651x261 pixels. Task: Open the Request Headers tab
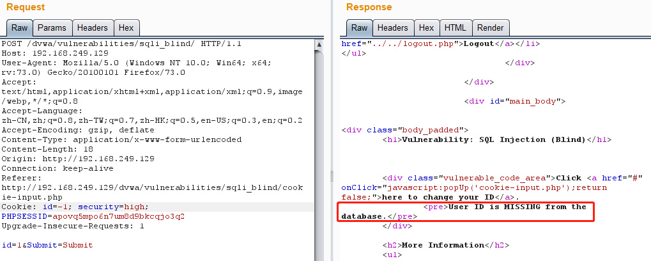[x=93, y=28]
